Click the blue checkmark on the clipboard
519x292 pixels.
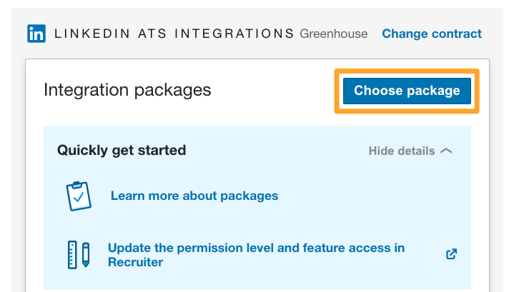[x=79, y=198]
